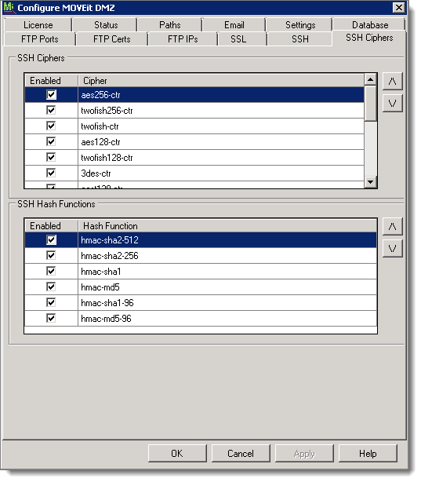Screen dimensions: 421x482
Task: Select the aes128-ctr row
Action: point(194,142)
